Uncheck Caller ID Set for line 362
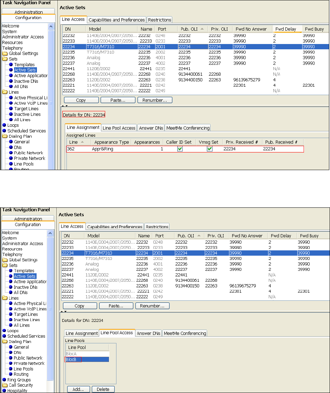The image size is (330, 393). (x=180, y=149)
